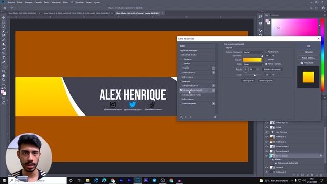Open the Move tool preset dropdown arrow

(15, 8)
